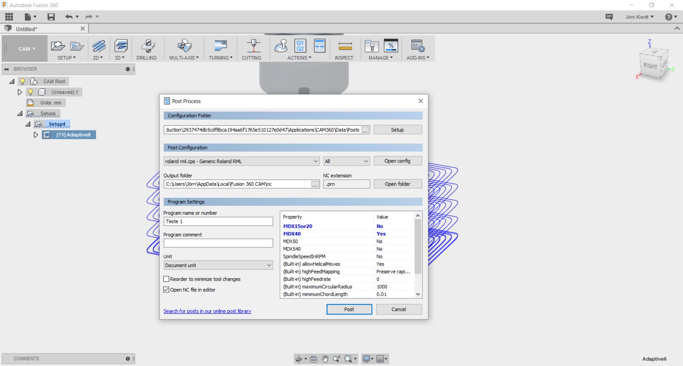Viewport: 683px width, 366px height.
Task: Click the Program comment field
Action: pyautogui.click(x=218, y=243)
